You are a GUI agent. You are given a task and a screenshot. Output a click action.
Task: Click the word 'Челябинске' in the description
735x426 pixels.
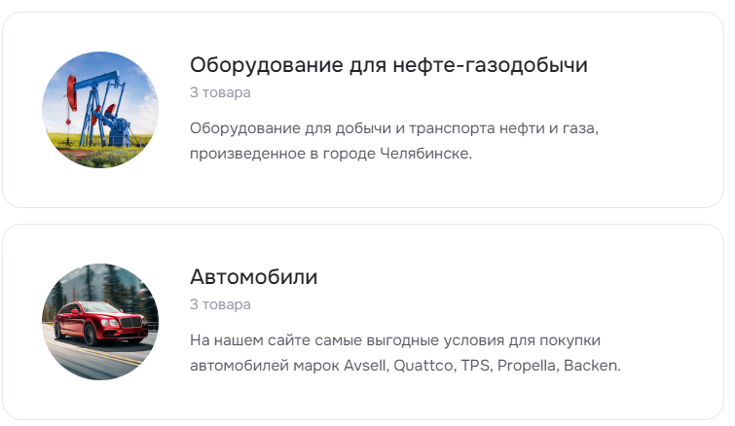425,154
